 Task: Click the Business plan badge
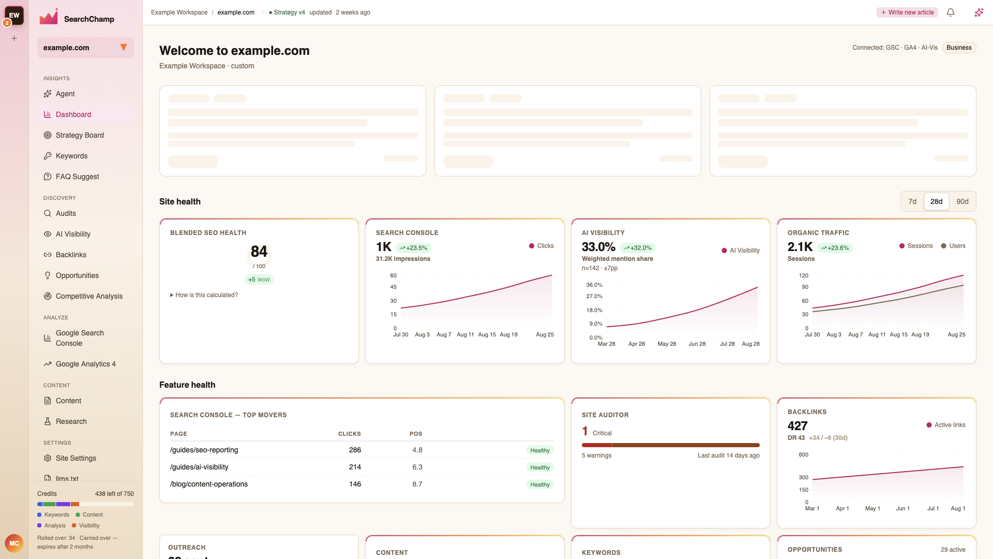[x=959, y=48]
